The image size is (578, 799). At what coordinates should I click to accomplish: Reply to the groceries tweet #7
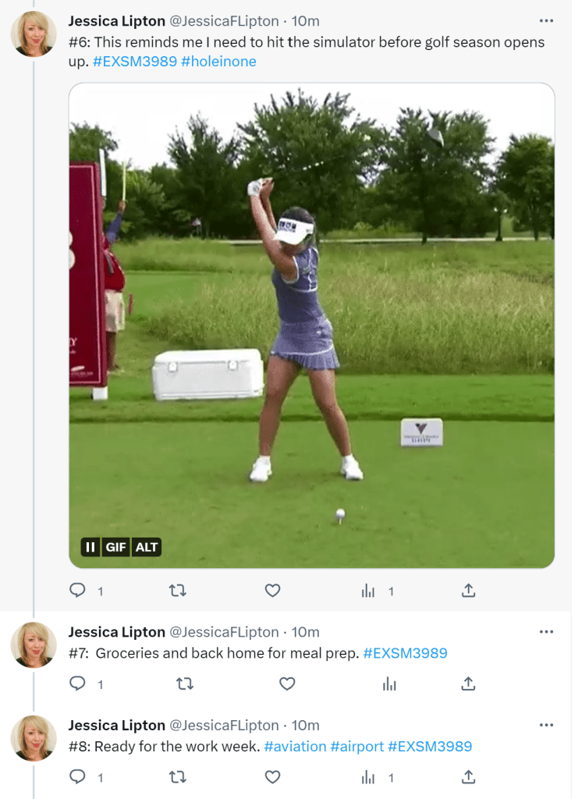[77, 684]
